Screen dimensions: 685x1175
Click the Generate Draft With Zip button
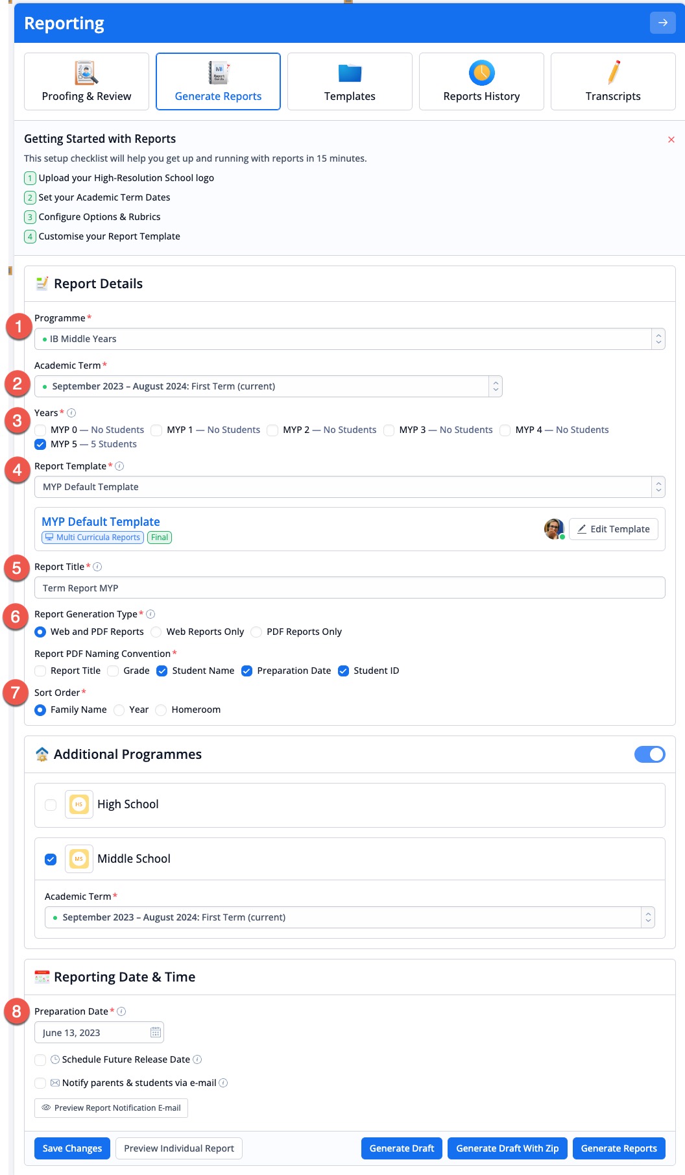click(507, 1148)
